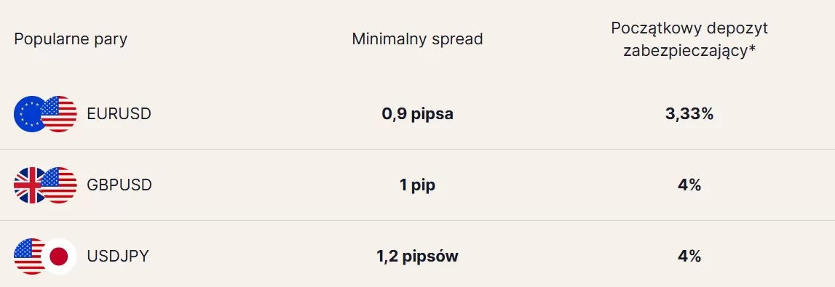The width and height of the screenshot is (835, 287).
Task: Click the 3,33% margin value
Action: pos(689,114)
